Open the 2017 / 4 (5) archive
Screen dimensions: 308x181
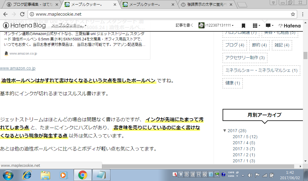244,143
